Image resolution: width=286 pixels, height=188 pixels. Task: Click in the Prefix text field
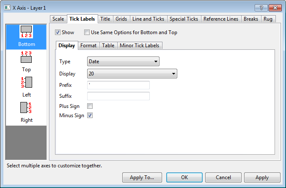point(118,85)
